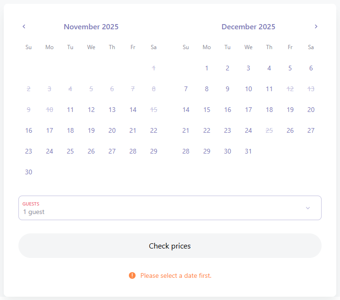Pick December 19 on the calendar

click(290, 110)
